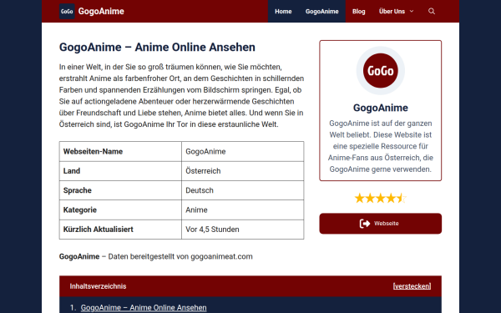Expand the Über Uns dropdown chevron
The image size is (501, 313).
tap(412, 11)
